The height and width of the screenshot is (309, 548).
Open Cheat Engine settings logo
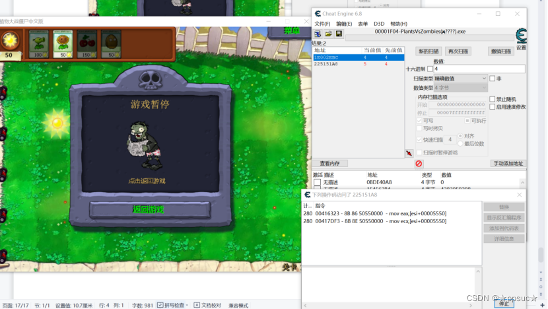click(x=521, y=36)
